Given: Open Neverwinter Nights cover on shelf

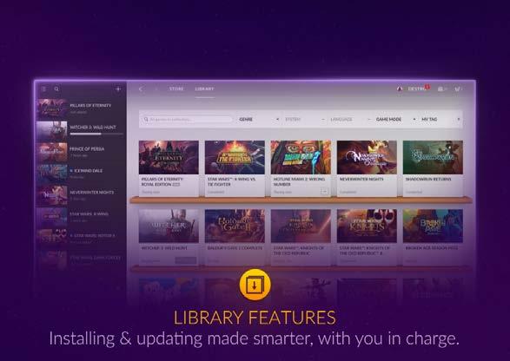Looking at the screenshot, I should click(367, 157).
